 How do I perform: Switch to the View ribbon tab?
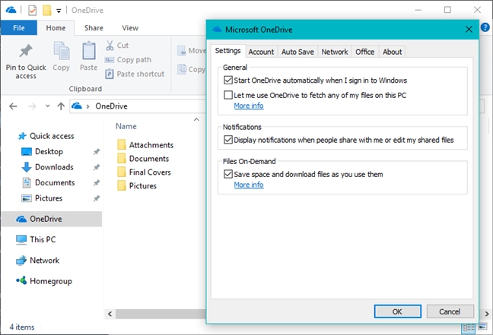(x=130, y=28)
